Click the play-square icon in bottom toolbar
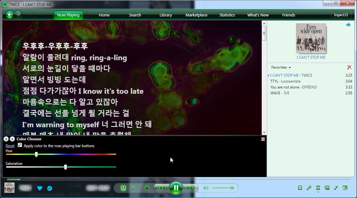 [300, 188]
